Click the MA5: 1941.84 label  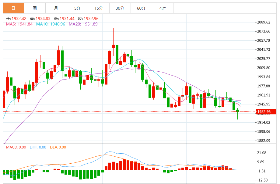point(19,24)
